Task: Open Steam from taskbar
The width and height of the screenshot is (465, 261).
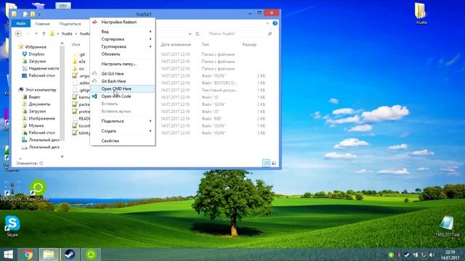Action: click(70, 254)
